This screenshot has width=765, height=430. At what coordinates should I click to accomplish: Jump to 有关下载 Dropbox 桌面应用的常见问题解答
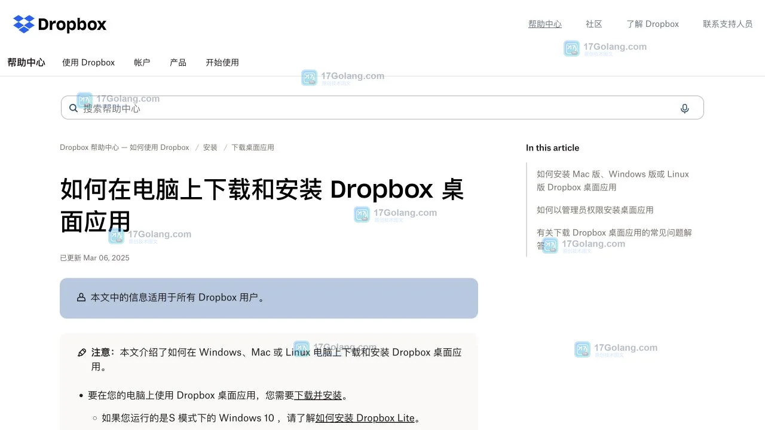click(x=614, y=239)
